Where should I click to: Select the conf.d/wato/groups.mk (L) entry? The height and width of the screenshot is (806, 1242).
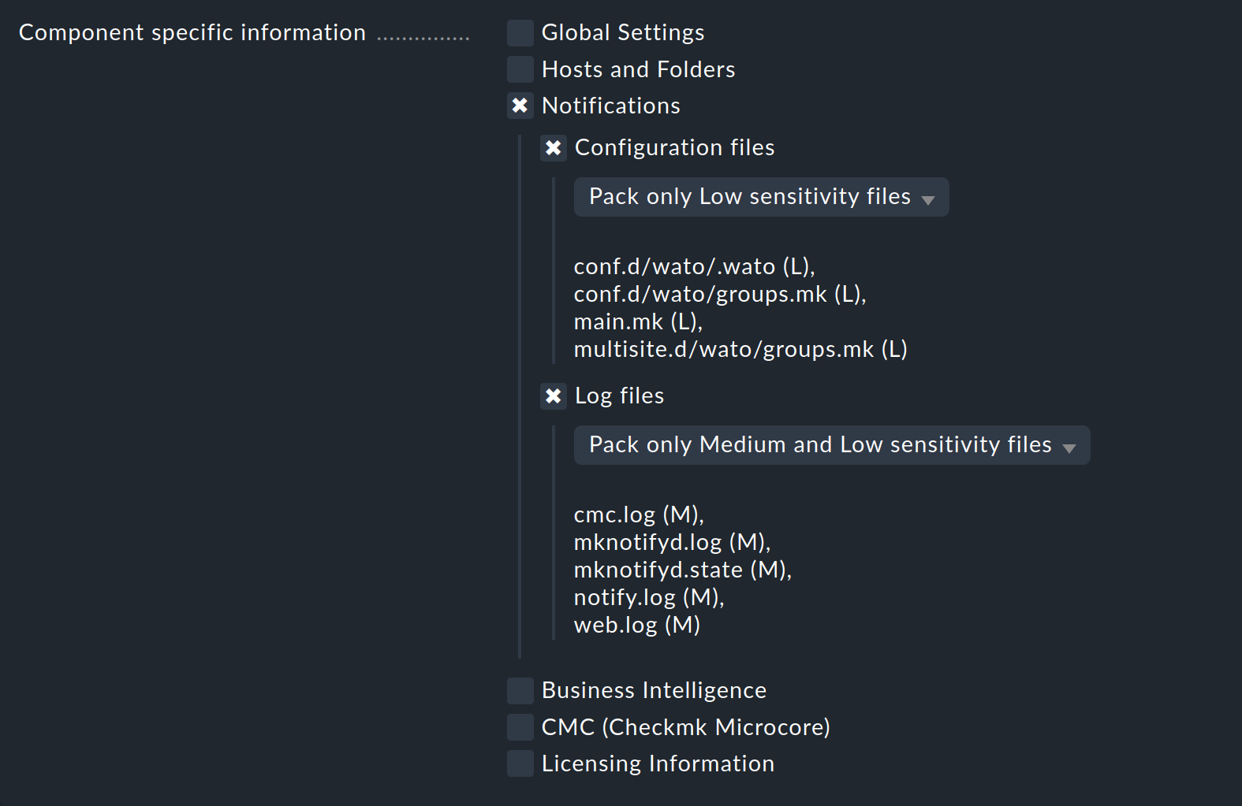click(x=720, y=295)
